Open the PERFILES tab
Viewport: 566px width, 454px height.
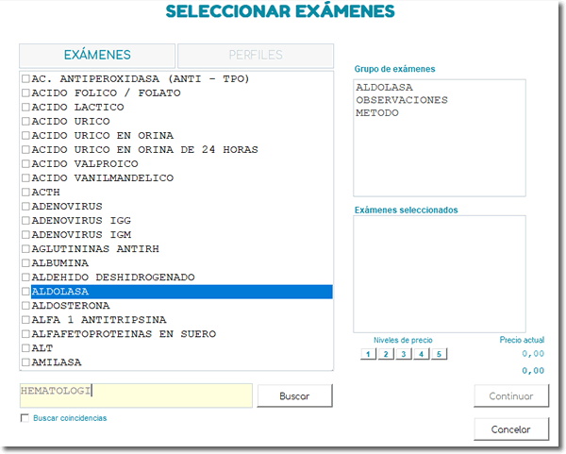pyautogui.click(x=256, y=56)
